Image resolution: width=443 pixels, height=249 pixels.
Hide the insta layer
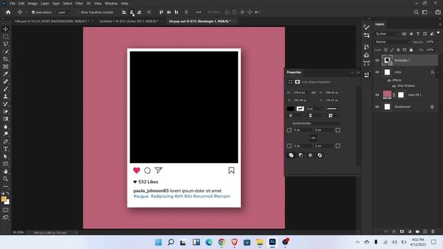tap(377, 72)
